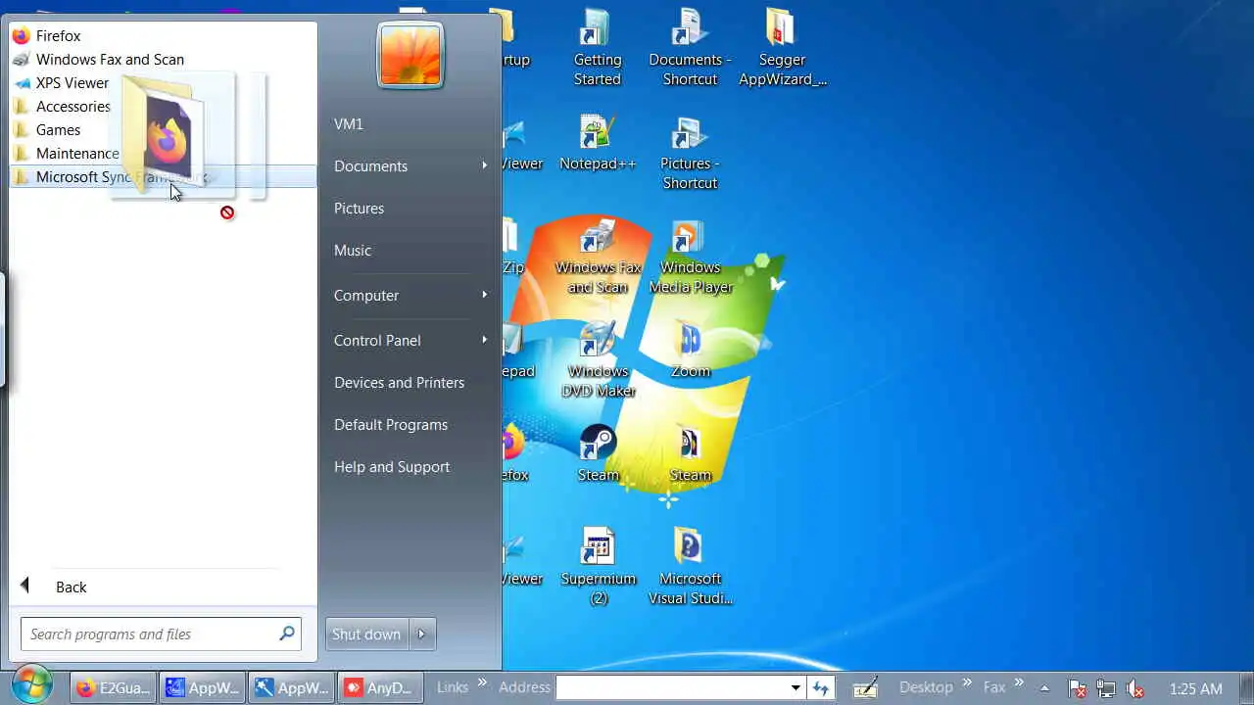Select the Windows Media Player desktop icon

690,257
